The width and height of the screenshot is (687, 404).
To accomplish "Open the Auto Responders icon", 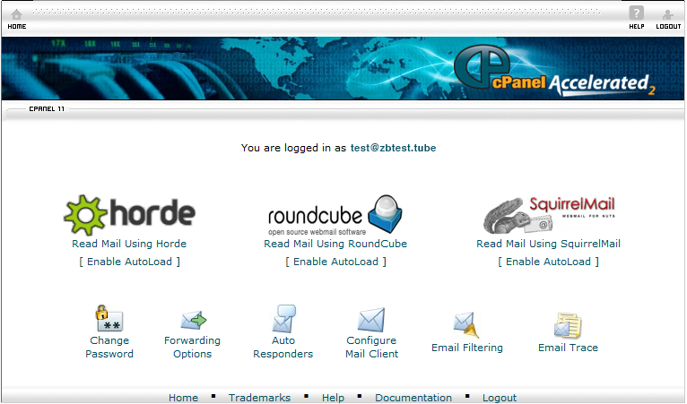I will (283, 319).
